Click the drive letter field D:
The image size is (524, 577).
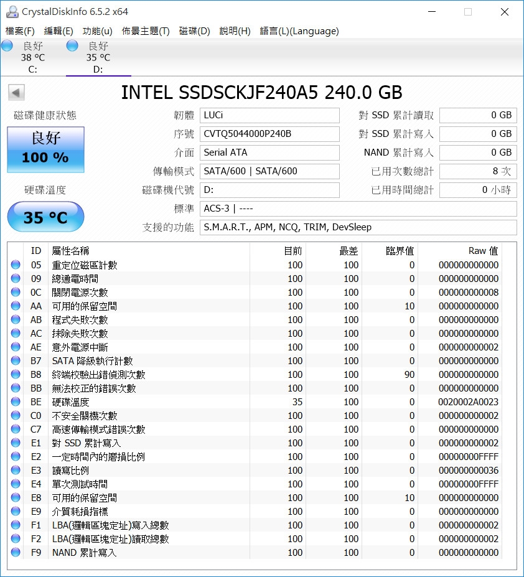click(x=269, y=190)
